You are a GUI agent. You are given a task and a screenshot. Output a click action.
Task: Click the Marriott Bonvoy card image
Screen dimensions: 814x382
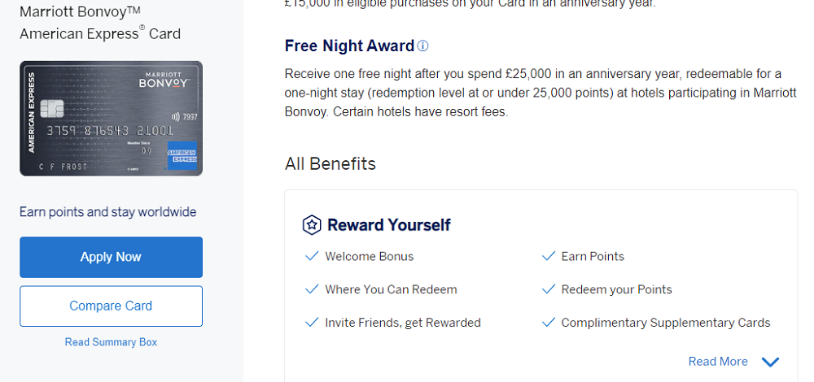click(111, 119)
